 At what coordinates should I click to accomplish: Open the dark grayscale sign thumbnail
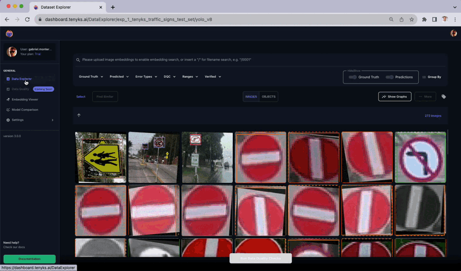420,210
